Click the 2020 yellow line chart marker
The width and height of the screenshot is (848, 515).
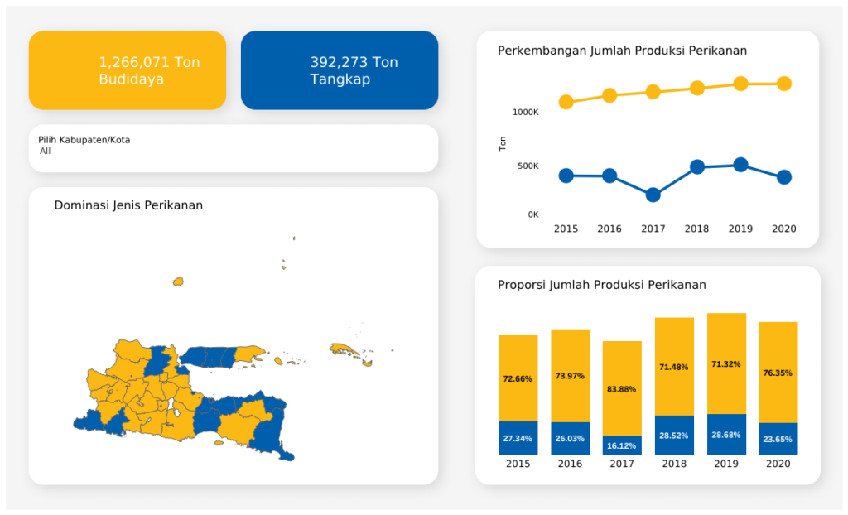click(783, 84)
